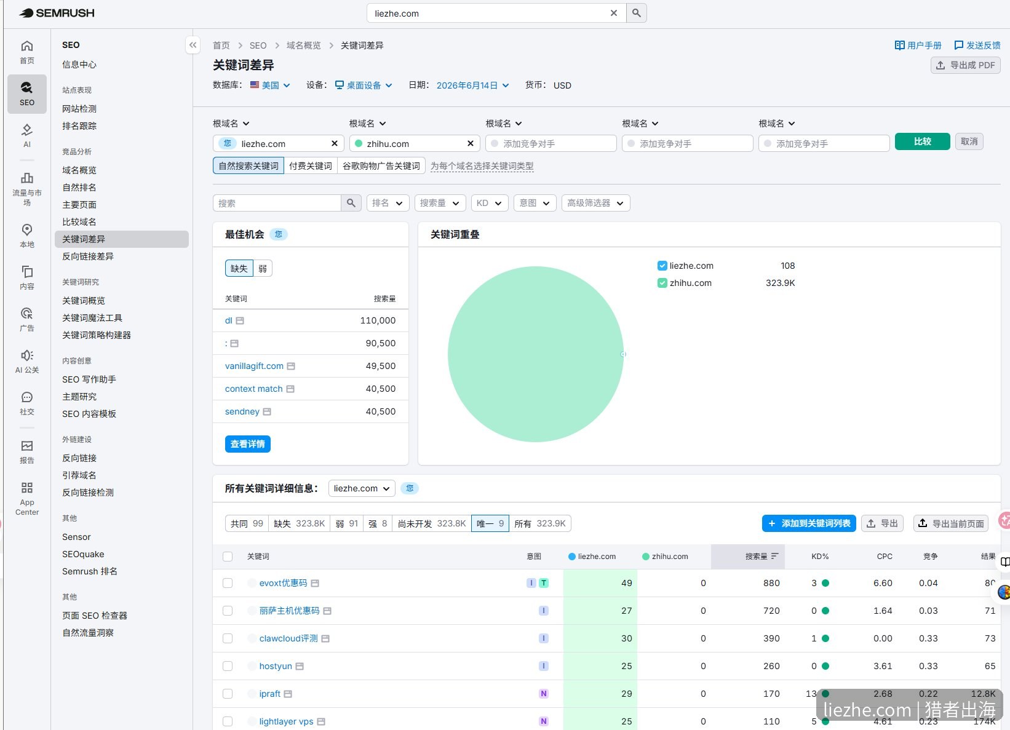Click the keyword 搜索 filter input
Viewport: 1010px width, 730px height.
[277, 203]
